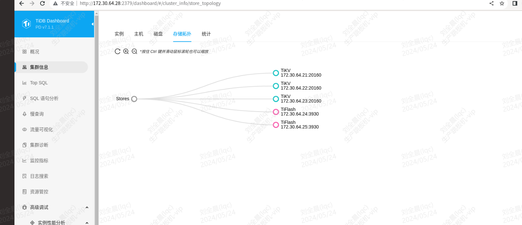The width and height of the screenshot is (522, 225).
Task: Click the 实例性能分析 target icon
Action: coord(33,223)
